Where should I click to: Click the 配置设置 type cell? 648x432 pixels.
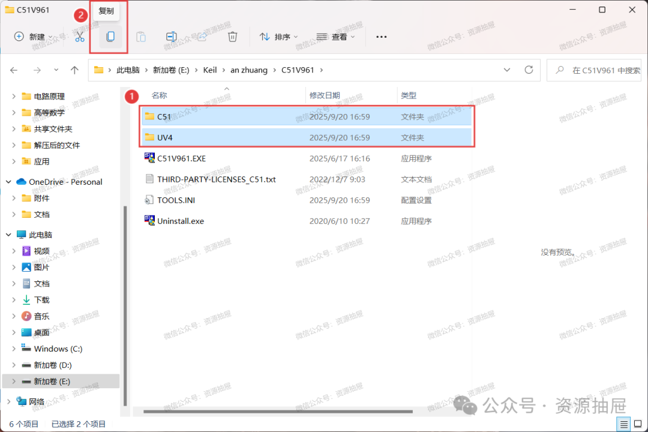tap(416, 200)
